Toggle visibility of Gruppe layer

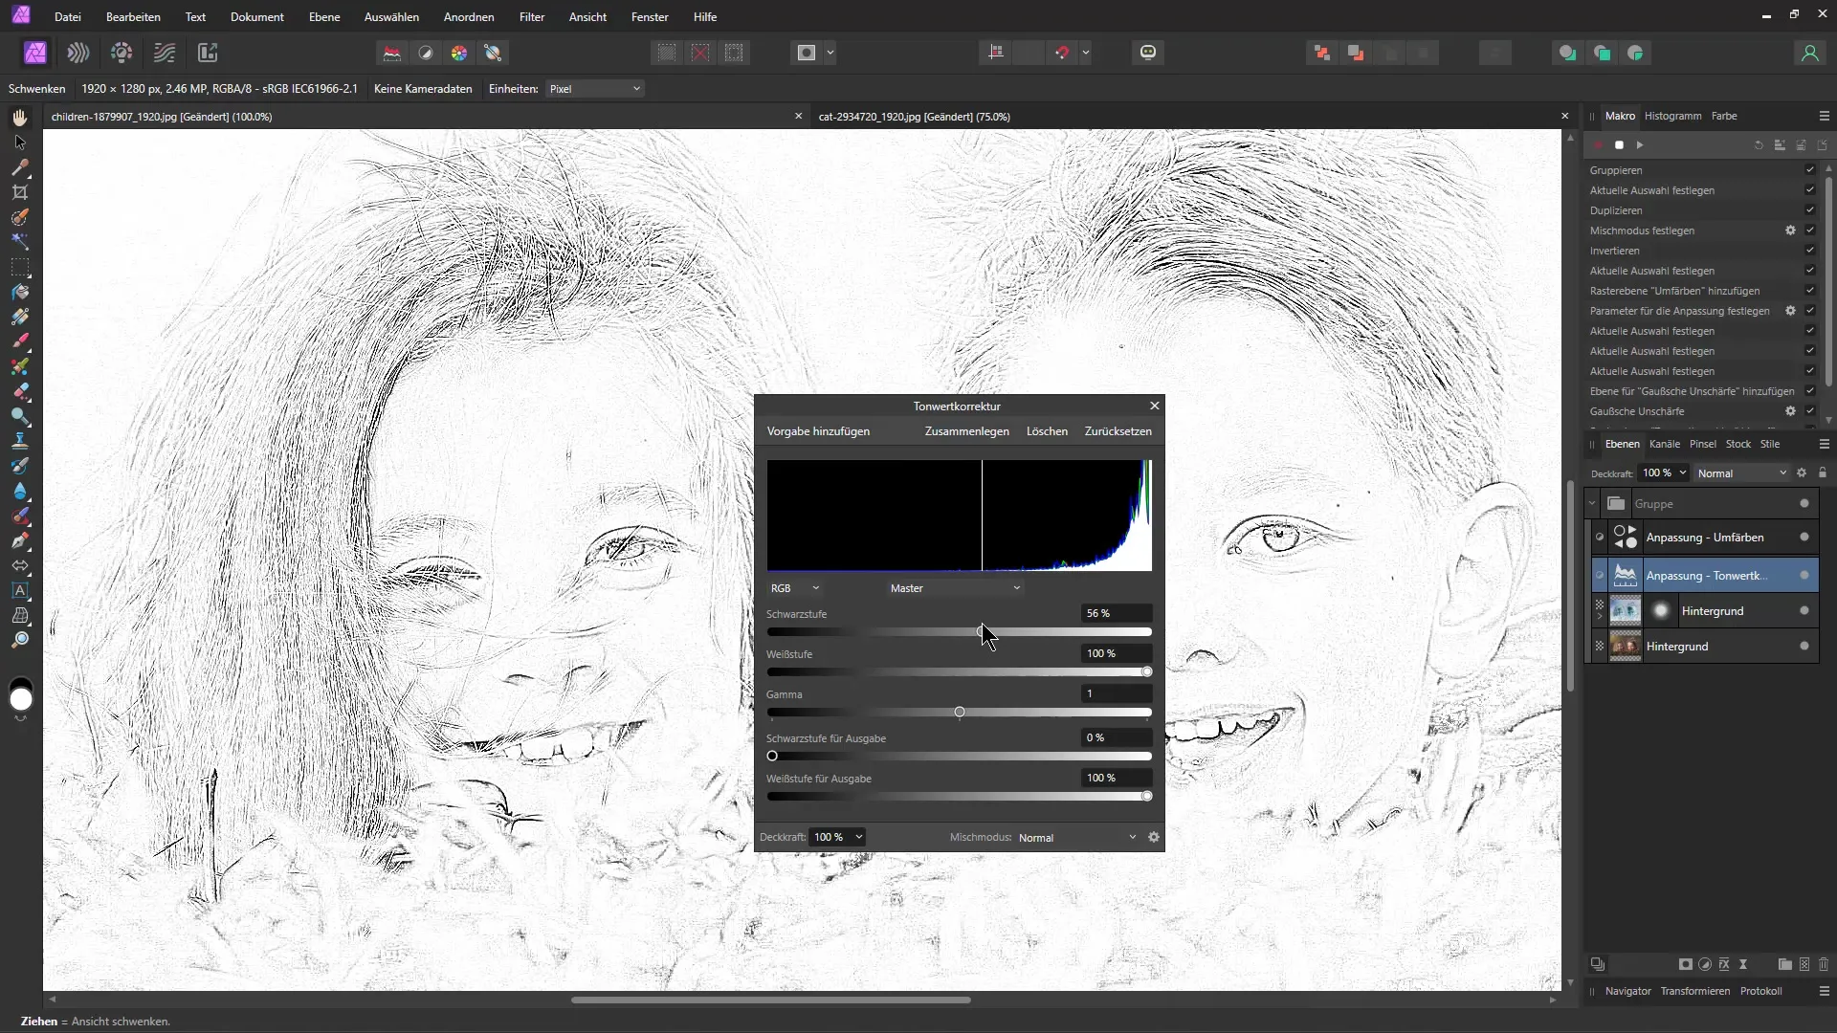[x=1804, y=504]
